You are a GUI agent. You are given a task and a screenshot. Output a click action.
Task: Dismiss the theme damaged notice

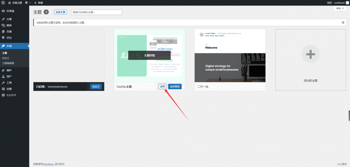click(x=343, y=23)
